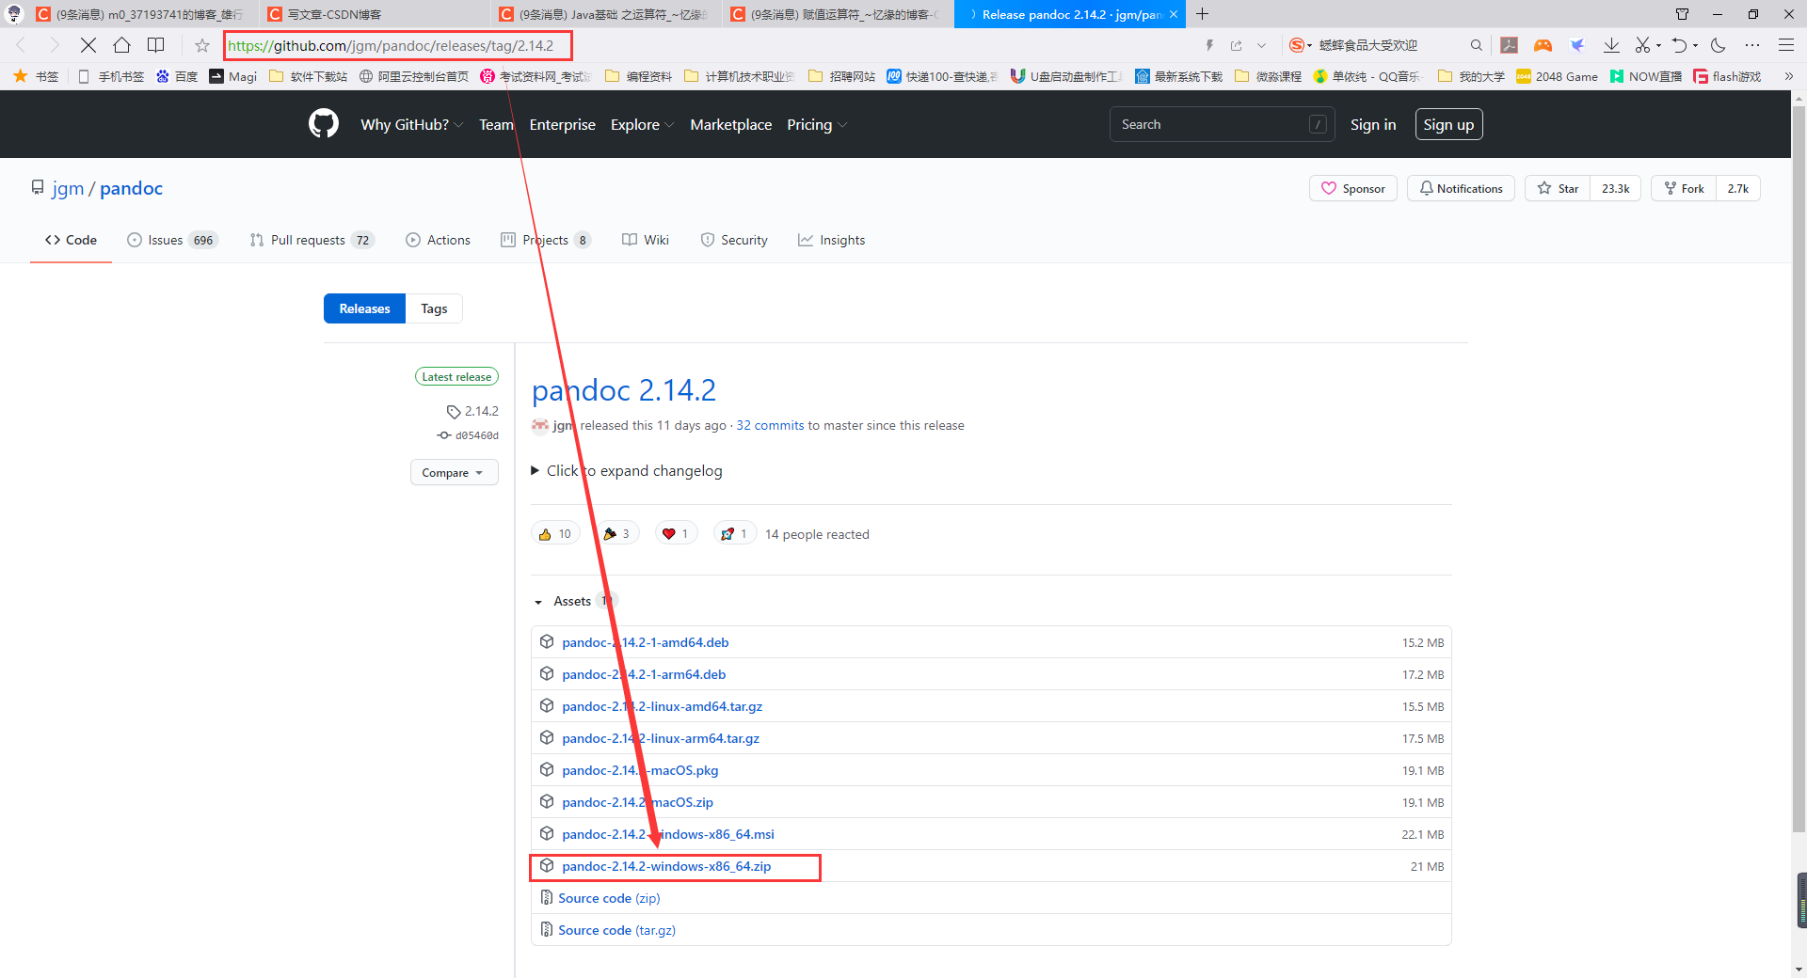Open the 32 commits link
The image size is (1807, 978).
(770, 425)
